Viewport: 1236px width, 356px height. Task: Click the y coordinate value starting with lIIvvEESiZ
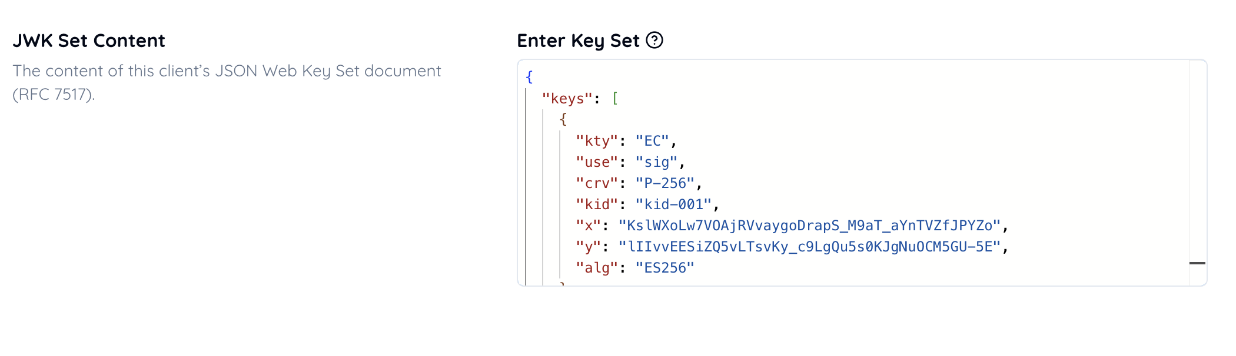[x=809, y=247]
